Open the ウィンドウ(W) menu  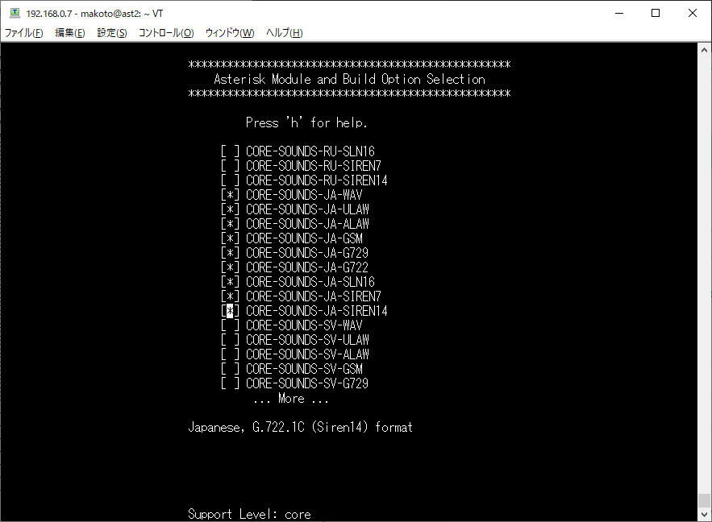[x=230, y=33]
